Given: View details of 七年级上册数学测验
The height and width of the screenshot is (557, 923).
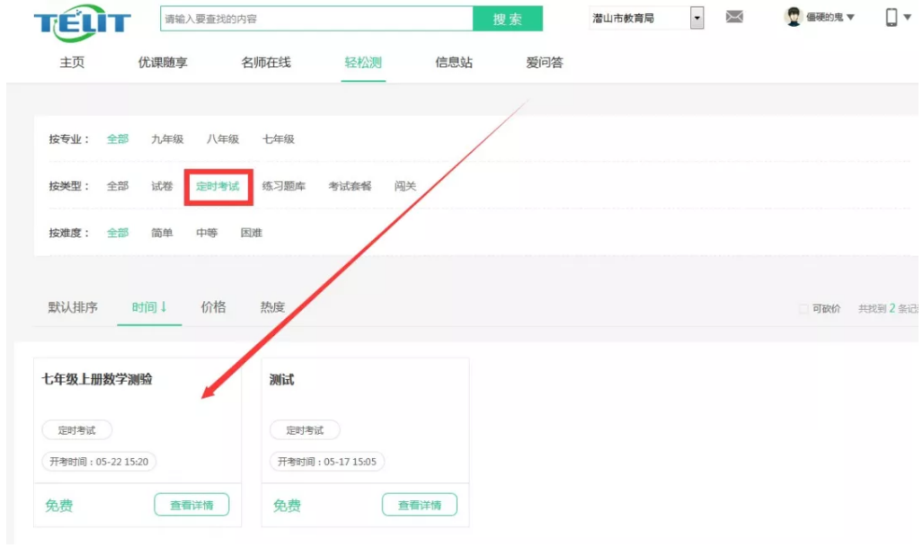Looking at the screenshot, I should pyautogui.click(x=191, y=505).
